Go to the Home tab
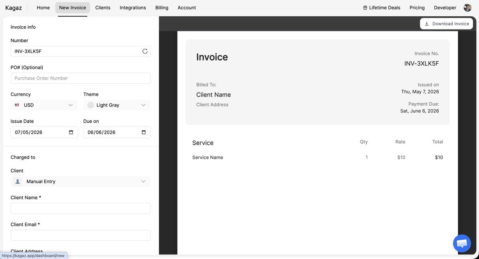The image size is (479, 259). point(43,8)
